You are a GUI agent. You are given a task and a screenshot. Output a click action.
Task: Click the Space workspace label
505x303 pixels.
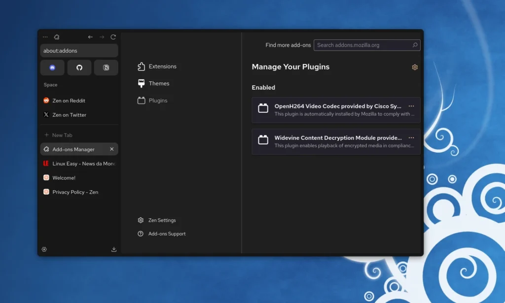pyautogui.click(x=51, y=85)
